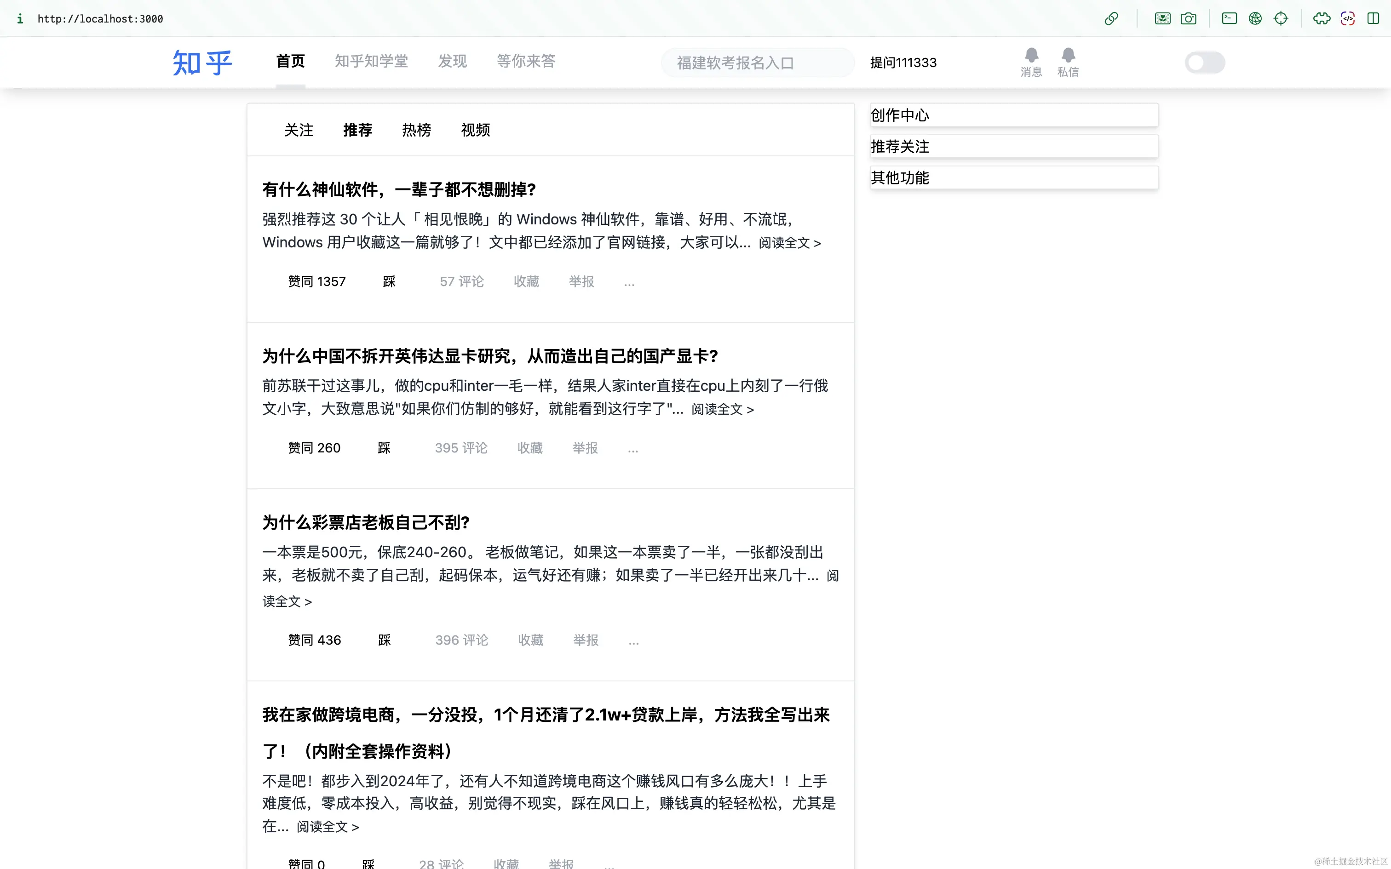Select the crosshair element inspector icon

point(1281,18)
